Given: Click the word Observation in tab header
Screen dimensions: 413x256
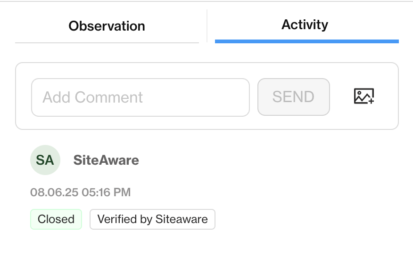Looking at the screenshot, I should point(107,26).
